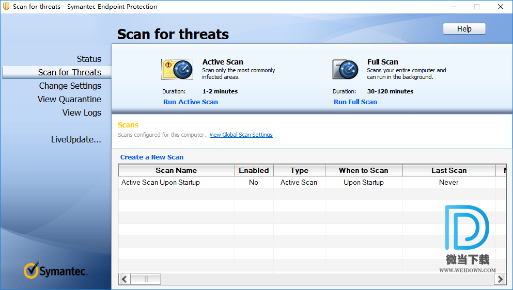Click the Full Scan computer radar icon
Screen dimensions: 513x290
point(345,69)
